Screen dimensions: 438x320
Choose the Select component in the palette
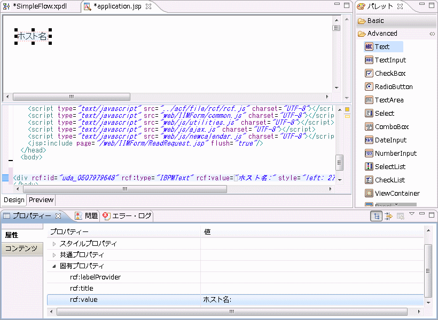pyautogui.click(x=380, y=113)
